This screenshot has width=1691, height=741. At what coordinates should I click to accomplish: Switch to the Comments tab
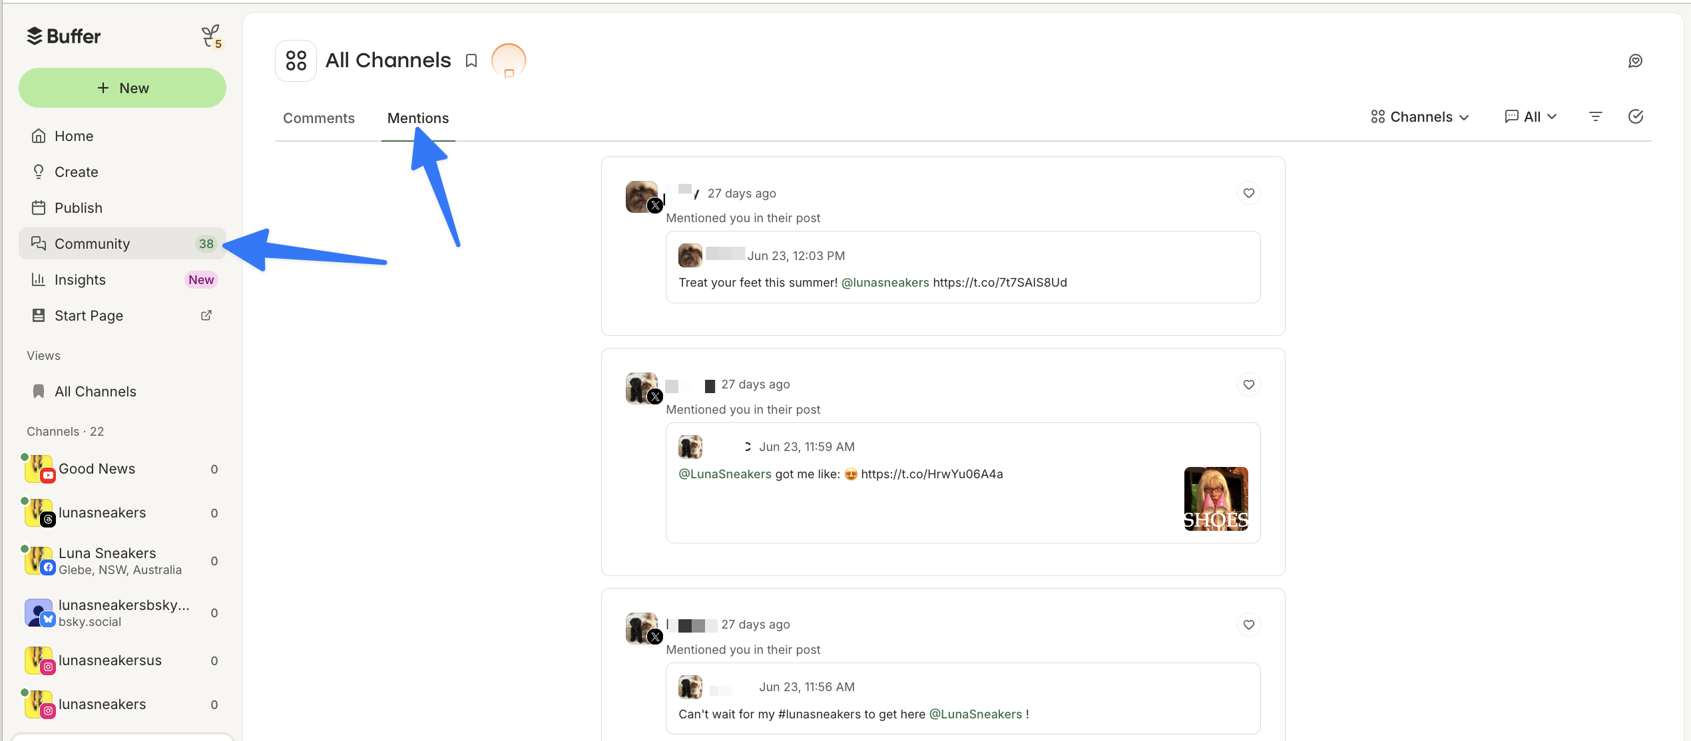pos(319,118)
